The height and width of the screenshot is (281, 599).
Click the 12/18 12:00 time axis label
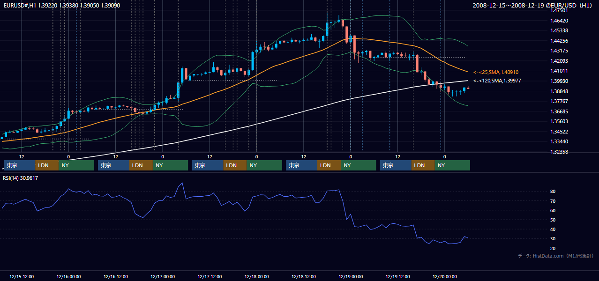pyautogui.click(x=304, y=276)
